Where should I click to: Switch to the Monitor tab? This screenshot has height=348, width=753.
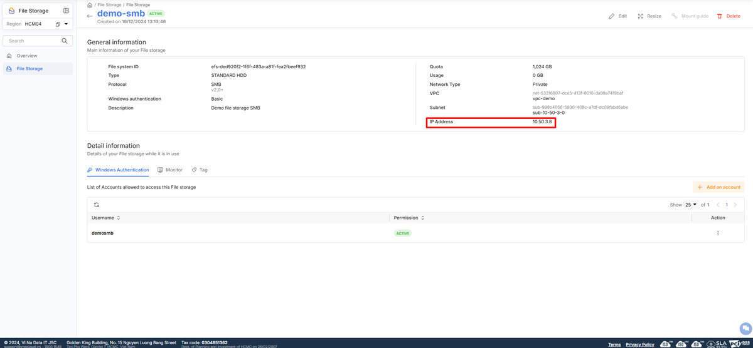point(170,170)
